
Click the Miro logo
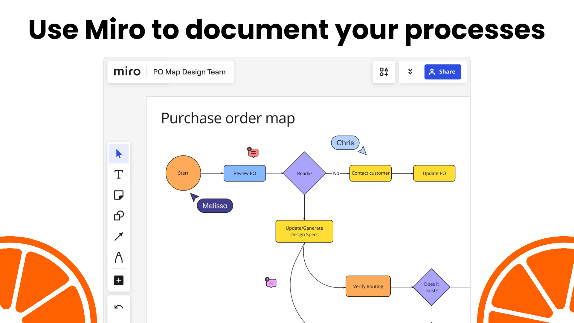tap(127, 71)
